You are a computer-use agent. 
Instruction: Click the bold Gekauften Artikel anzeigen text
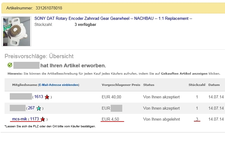(189, 74)
